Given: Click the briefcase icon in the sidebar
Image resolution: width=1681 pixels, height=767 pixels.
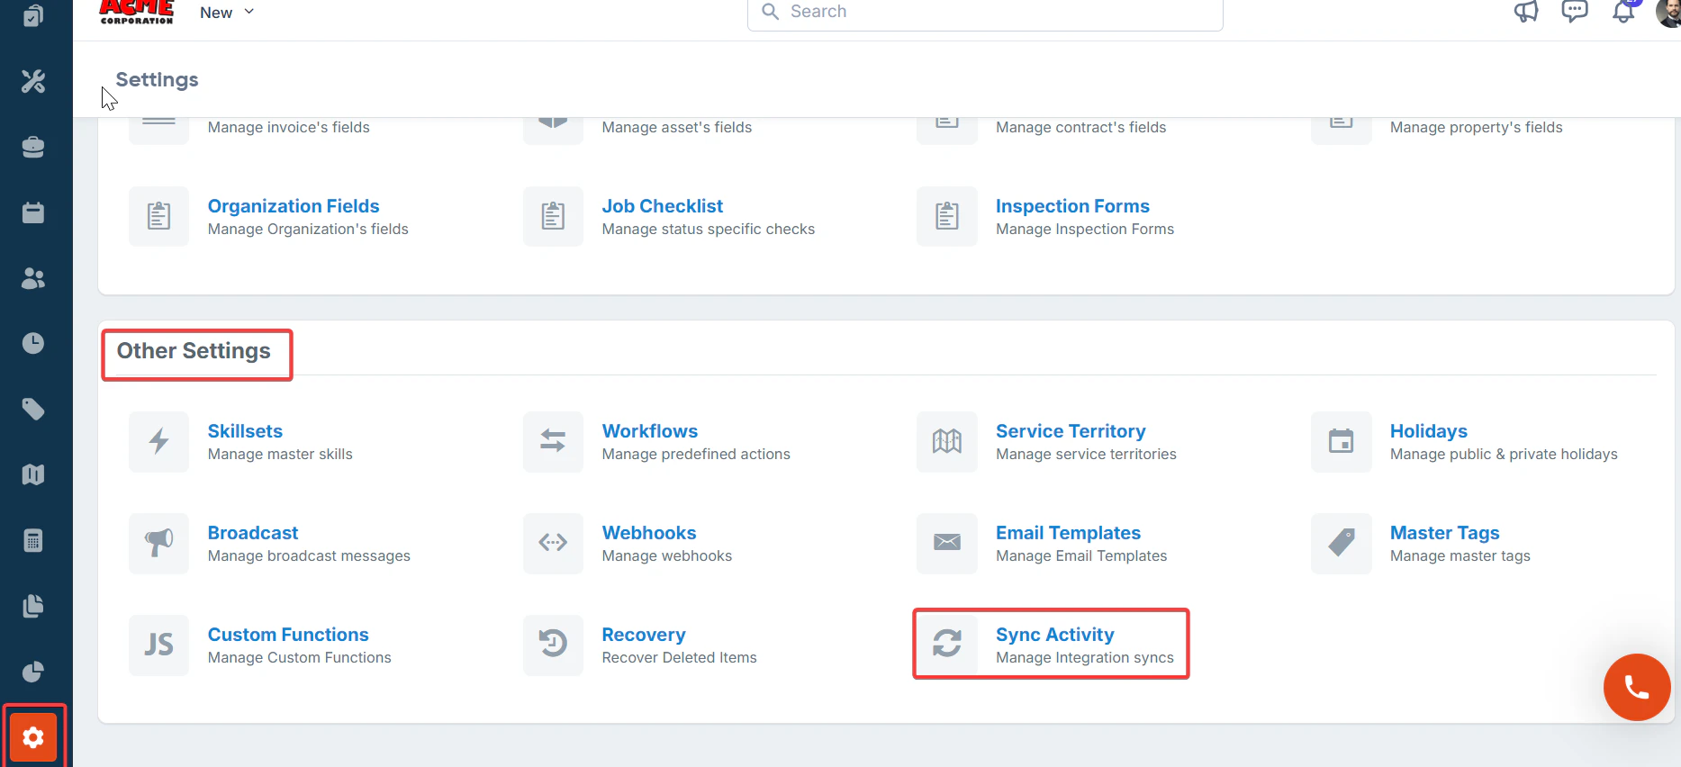Looking at the screenshot, I should coord(33,147).
